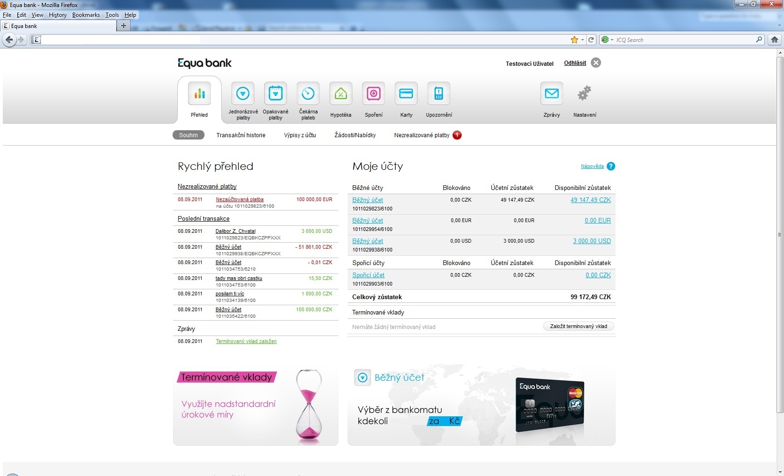784x476 pixels.
Task: Open the Upozornění phone icon
Action: (439, 93)
